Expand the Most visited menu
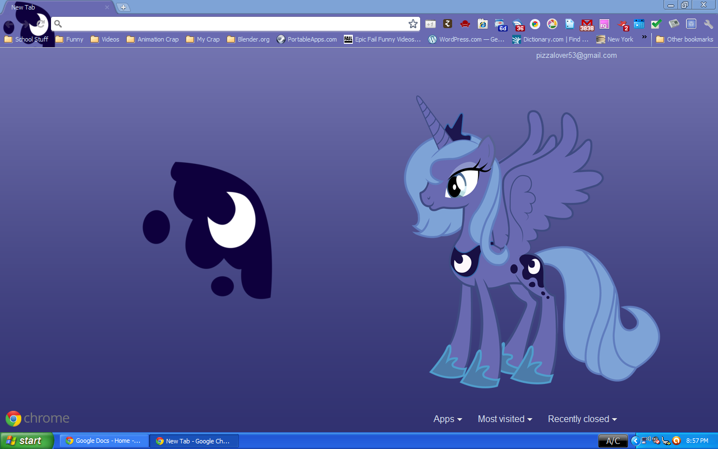The width and height of the screenshot is (718, 449). pos(505,419)
